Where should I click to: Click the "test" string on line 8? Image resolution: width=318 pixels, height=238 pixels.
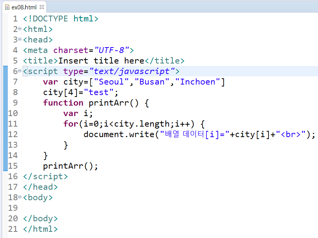click(x=99, y=92)
